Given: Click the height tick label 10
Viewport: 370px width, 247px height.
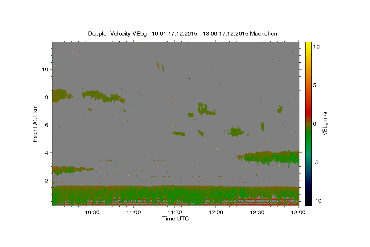Looking at the screenshot, I should [45, 69].
